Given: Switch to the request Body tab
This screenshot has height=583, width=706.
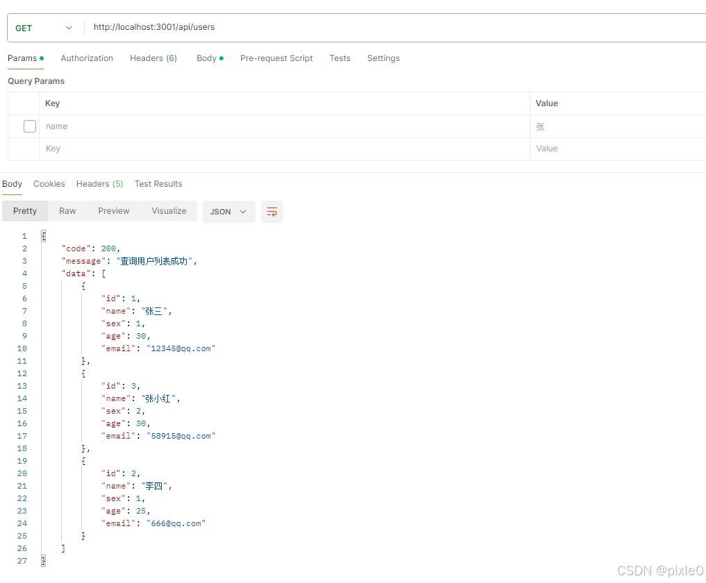Looking at the screenshot, I should click(x=210, y=58).
